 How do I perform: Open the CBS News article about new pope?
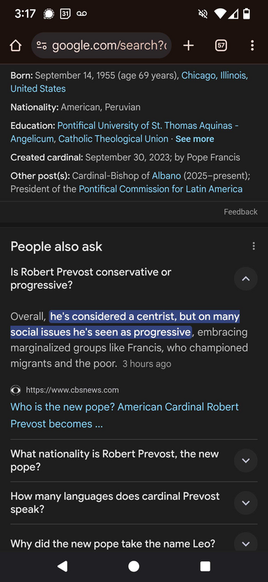125,416
